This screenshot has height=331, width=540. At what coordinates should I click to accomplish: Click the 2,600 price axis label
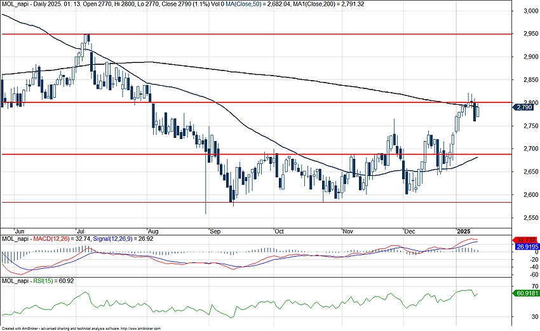coord(530,194)
